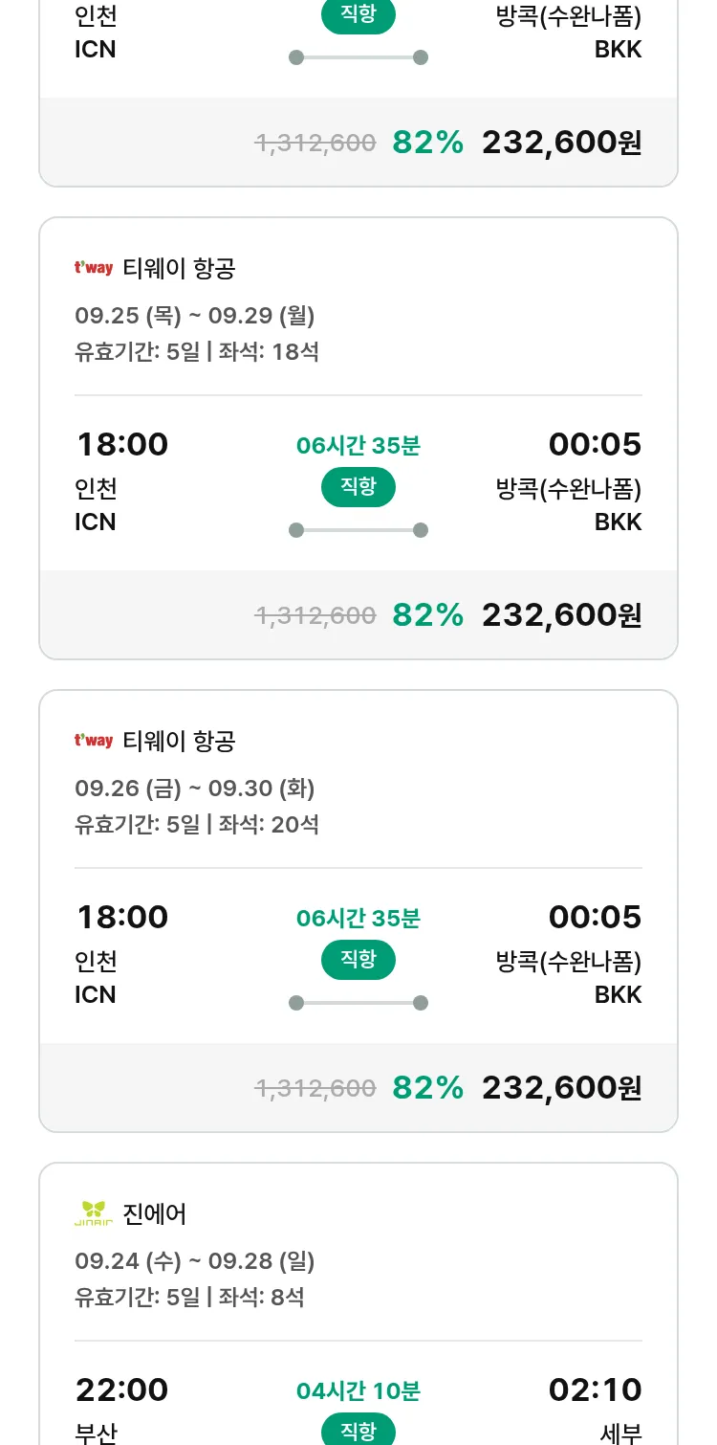
Task: Open the 09.24 (수) ~ 09.28 (일) date range
Action: [x=195, y=1261]
